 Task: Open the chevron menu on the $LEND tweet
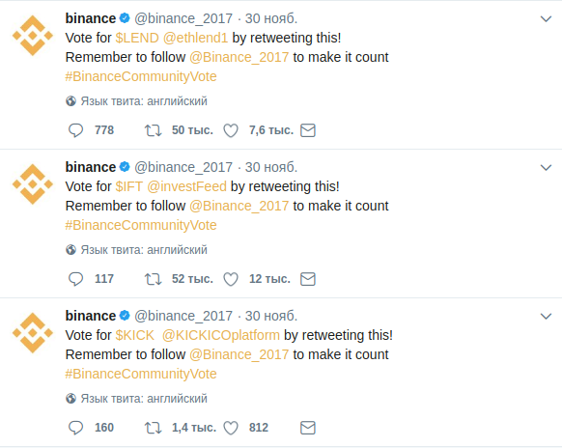546,18
